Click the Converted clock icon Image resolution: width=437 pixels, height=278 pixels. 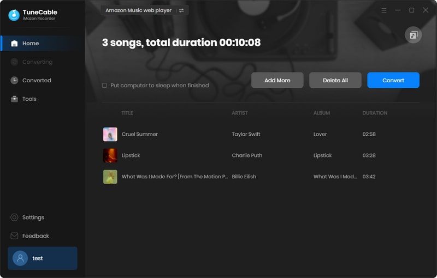tap(14, 80)
